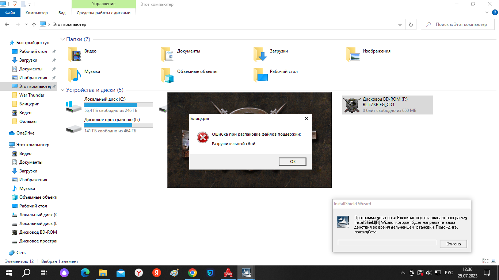Open Yandex Browser with white Y icon
The image size is (499, 280).
coord(139,272)
